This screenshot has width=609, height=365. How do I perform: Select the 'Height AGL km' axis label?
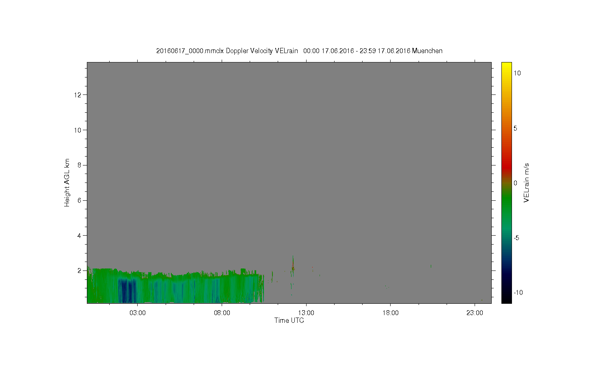click(x=67, y=182)
